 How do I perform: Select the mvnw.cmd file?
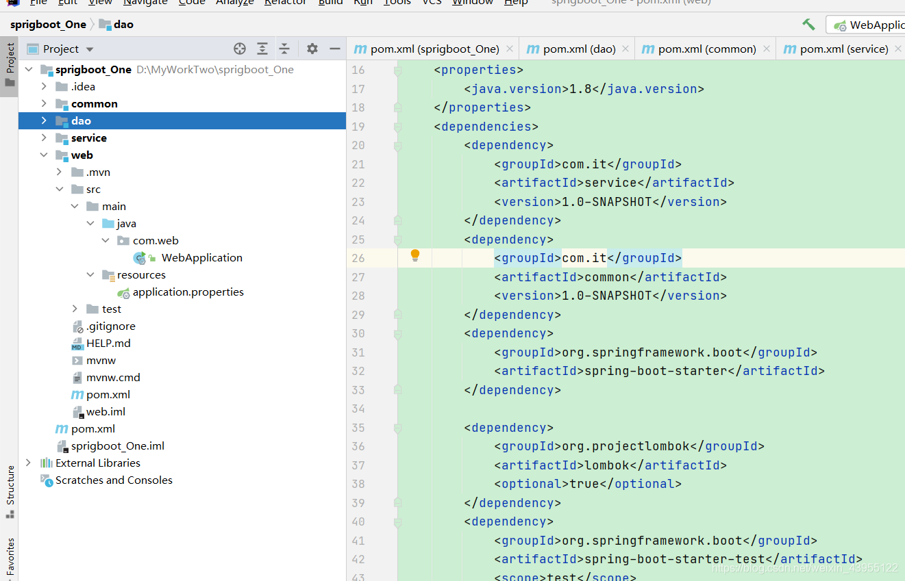pyautogui.click(x=113, y=377)
